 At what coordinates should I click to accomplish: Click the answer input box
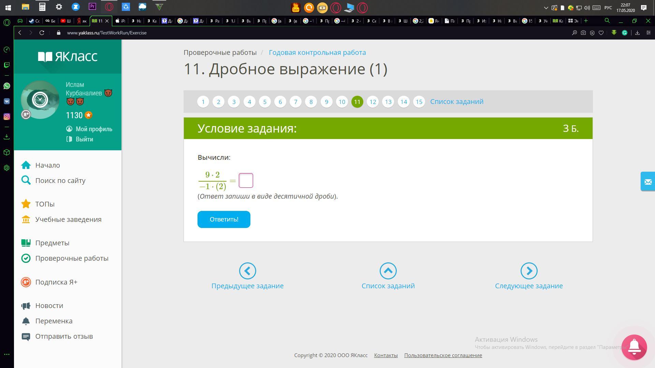point(246,180)
